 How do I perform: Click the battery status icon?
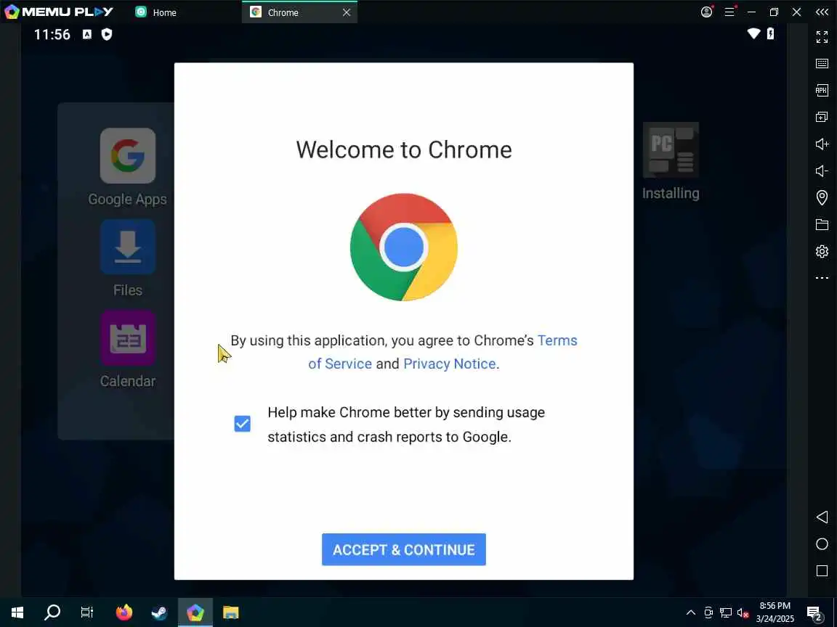770,33
